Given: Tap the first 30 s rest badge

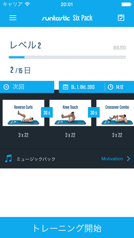Looking at the screenshot, I should 47,112.
